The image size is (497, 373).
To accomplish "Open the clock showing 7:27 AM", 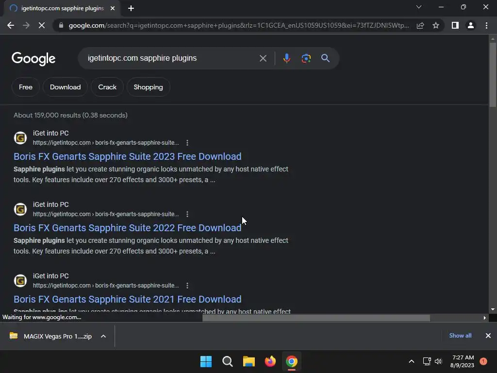I will [462, 361].
